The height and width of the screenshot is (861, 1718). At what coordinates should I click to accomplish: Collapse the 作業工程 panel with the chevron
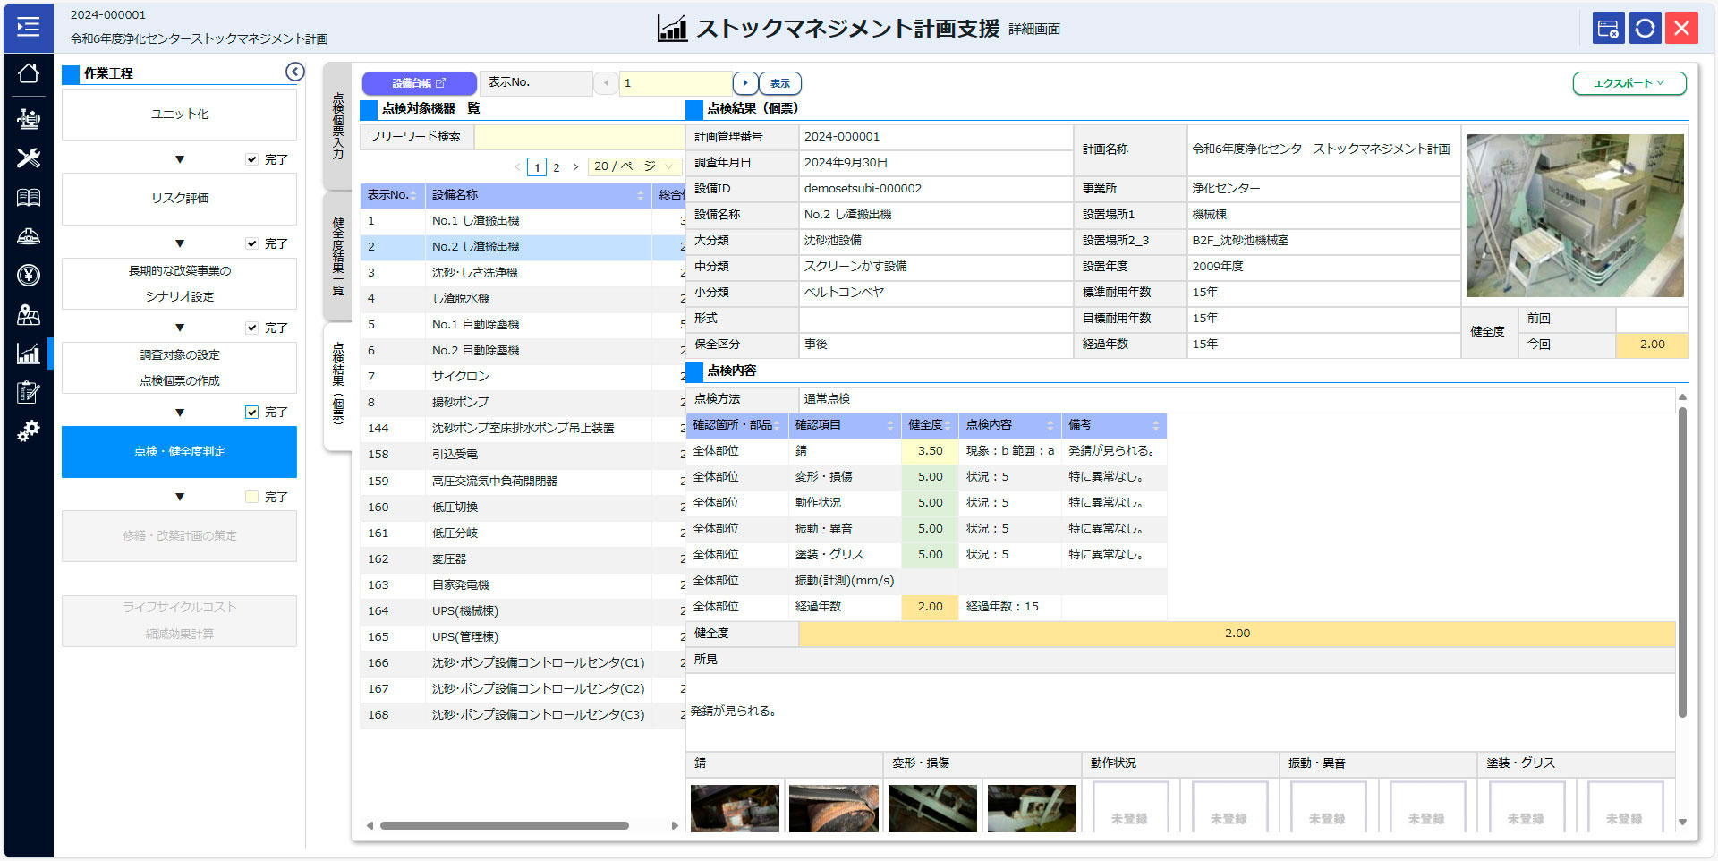[x=295, y=71]
